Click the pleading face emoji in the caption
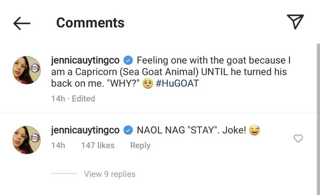Screen dimensions: 320x195 click(x=148, y=84)
